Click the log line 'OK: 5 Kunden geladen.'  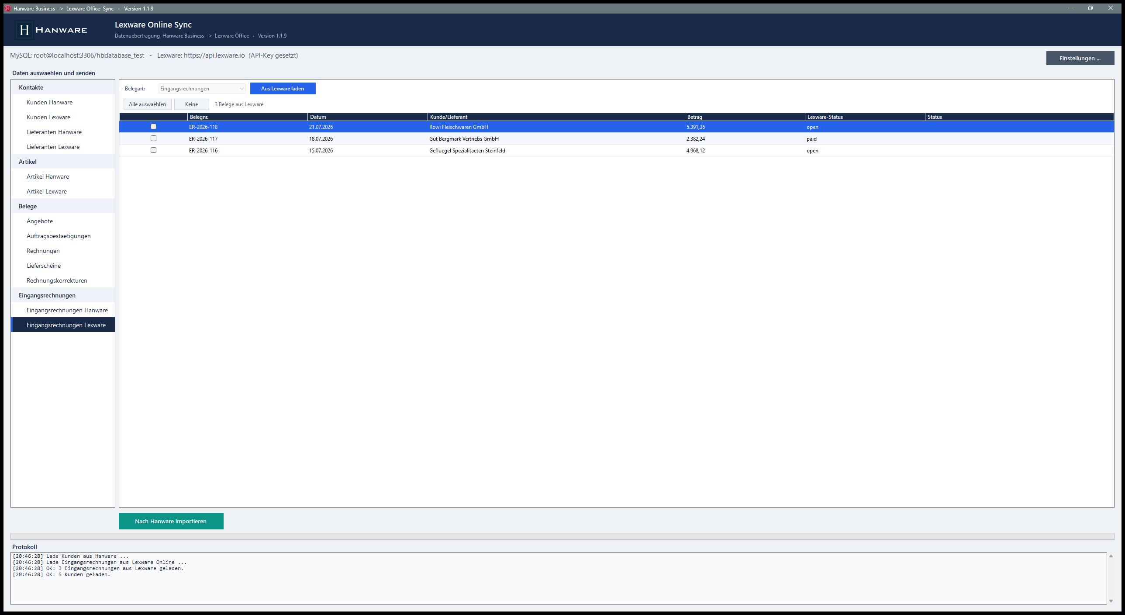coord(62,574)
